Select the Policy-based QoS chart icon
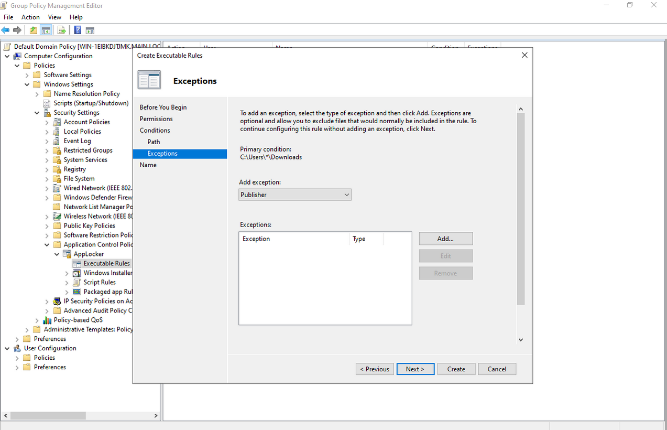The image size is (667, 430). tap(47, 320)
